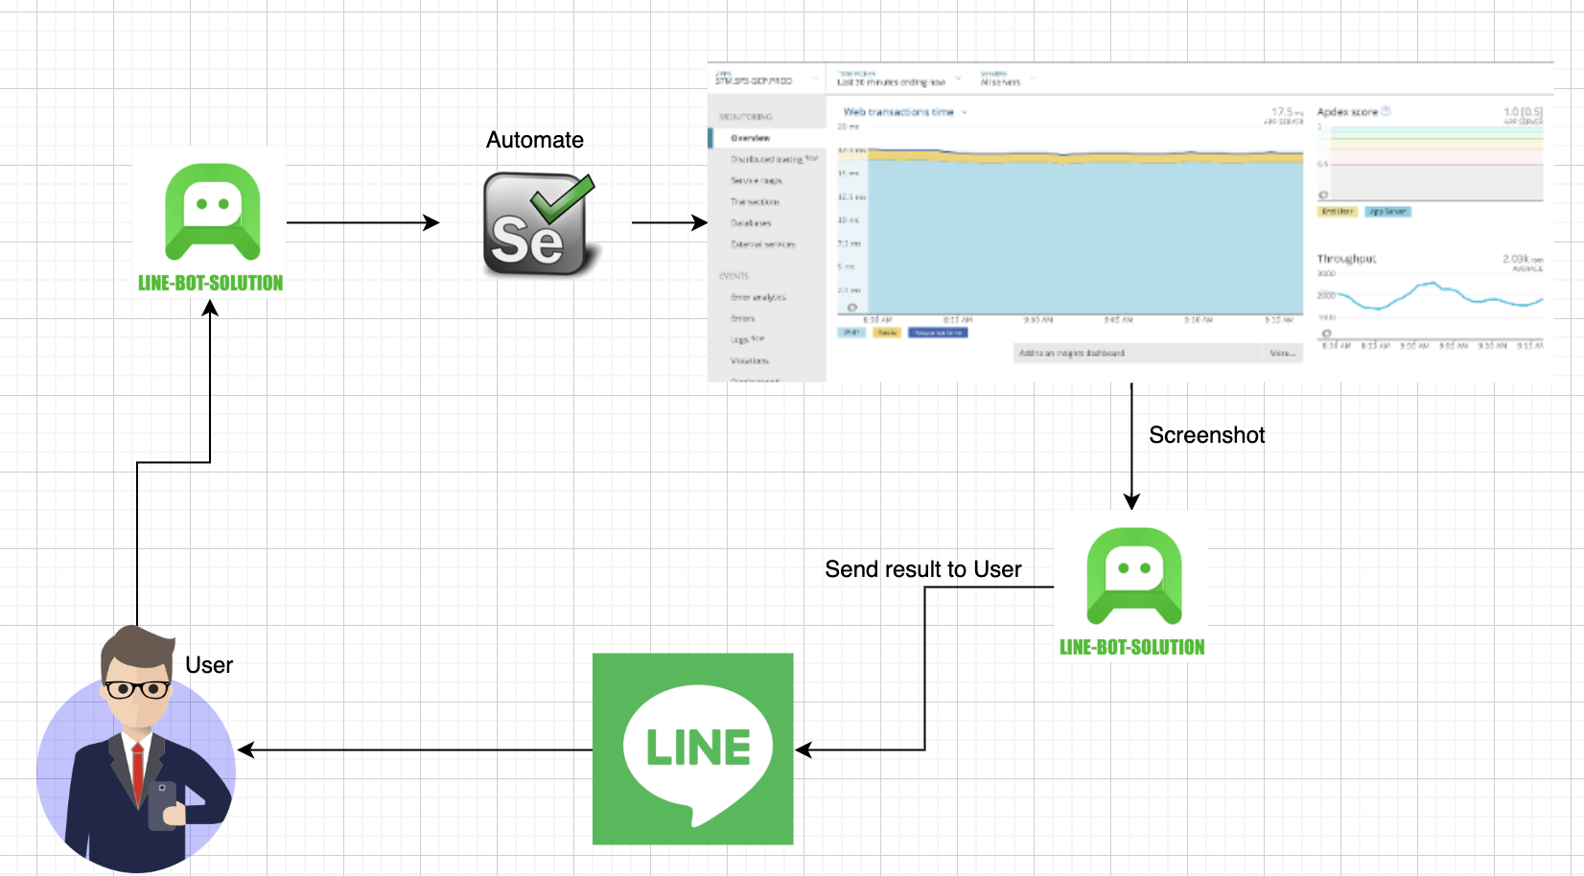This screenshot has width=1584, height=876.
Task: Click the 'Send result to User' label
Action: tap(923, 569)
